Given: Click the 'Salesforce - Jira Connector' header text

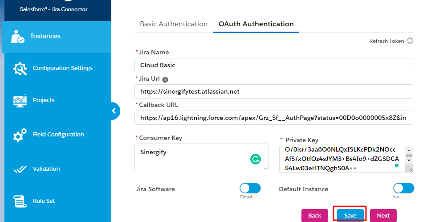Looking at the screenshot, I should [x=53, y=9].
